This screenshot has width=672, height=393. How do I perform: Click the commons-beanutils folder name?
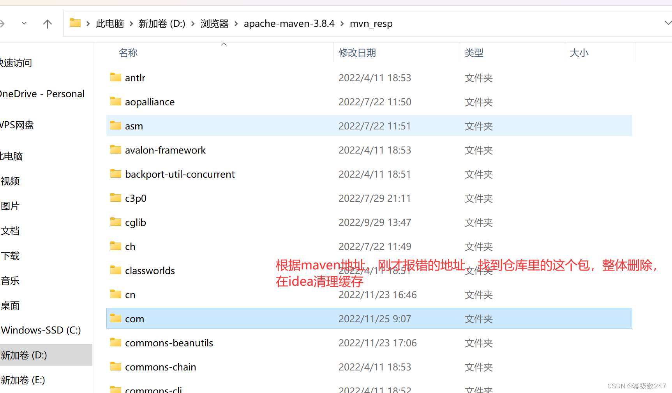pos(169,343)
